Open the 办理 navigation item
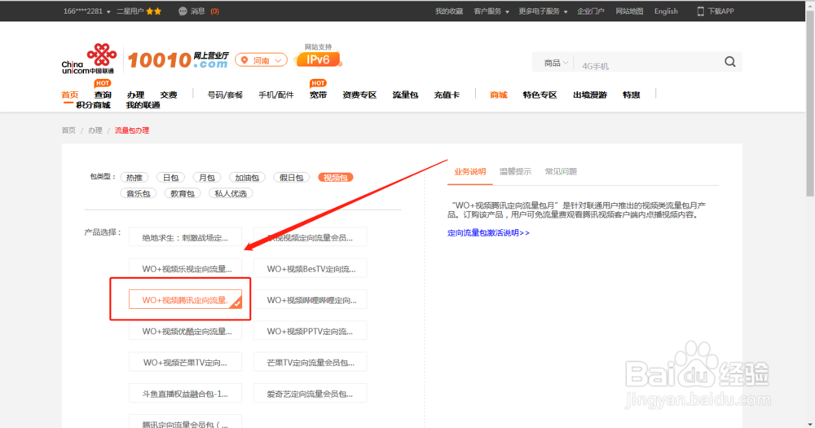Image resolution: width=815 pixels, height=428 pixels. (135, 95)
